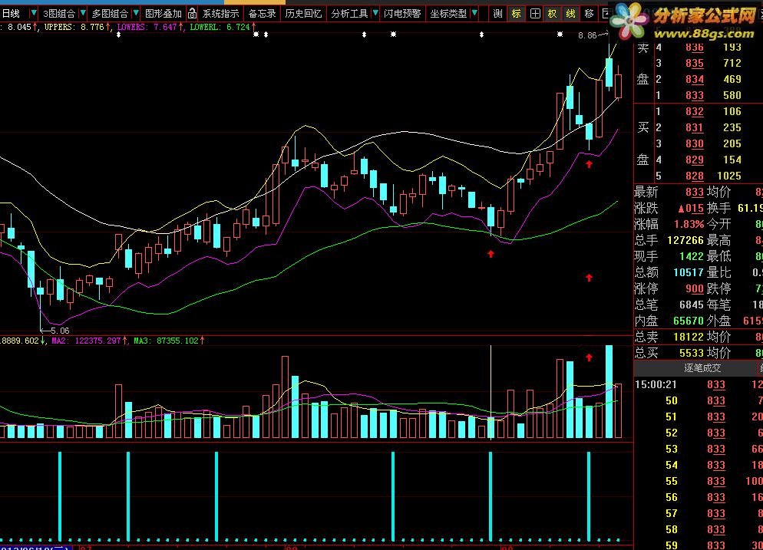Open the 历史回忆 toolbar item
Viewport: 763px width, 550px height.
(304, 14)
